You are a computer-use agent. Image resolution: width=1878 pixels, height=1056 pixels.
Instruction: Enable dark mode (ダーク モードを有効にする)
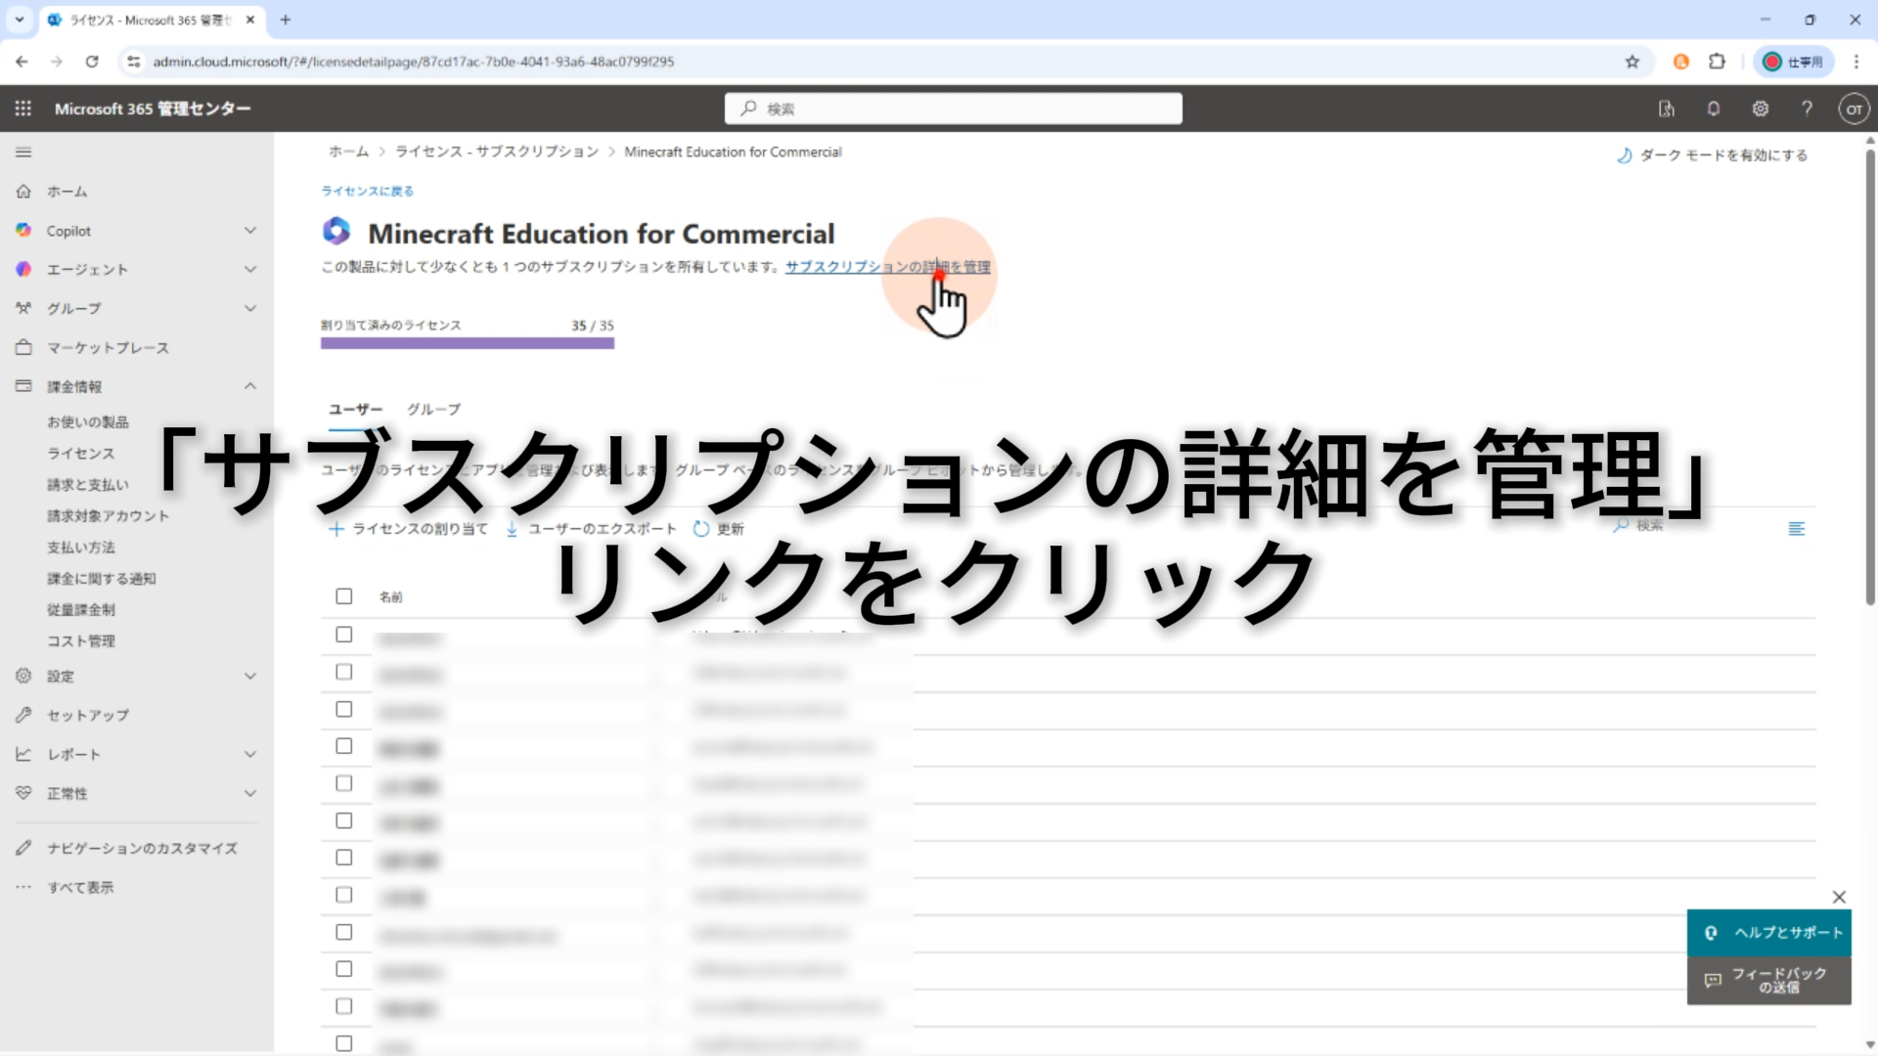click(x=1712, y=155)
